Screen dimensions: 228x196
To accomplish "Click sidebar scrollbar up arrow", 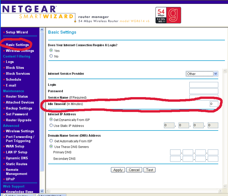I will pos(42,30).
